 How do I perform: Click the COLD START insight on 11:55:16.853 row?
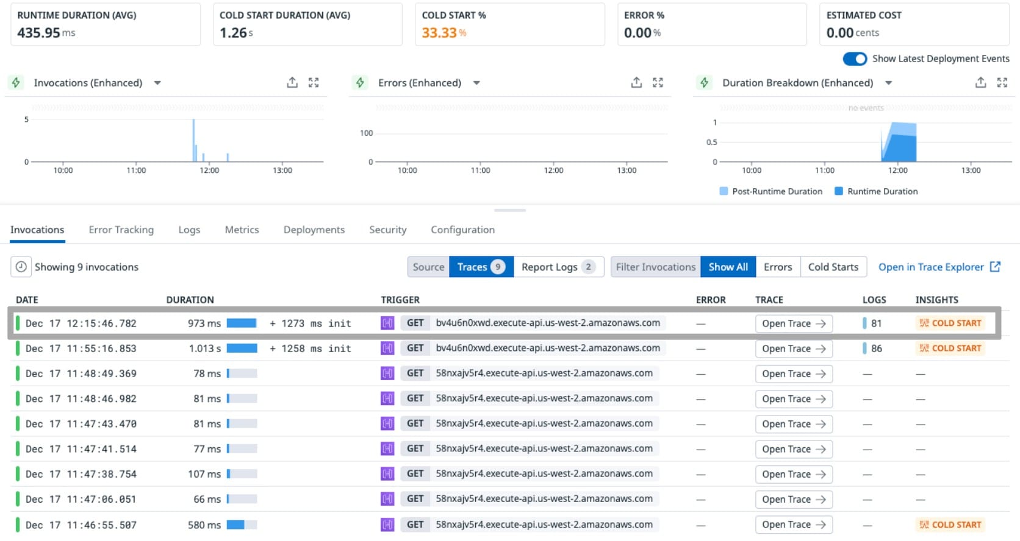tap(950, 348)
